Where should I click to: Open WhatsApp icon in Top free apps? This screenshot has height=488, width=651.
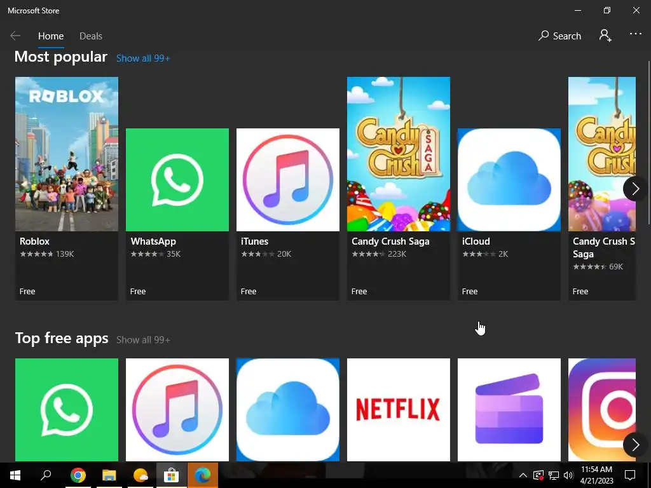(67, 410)
